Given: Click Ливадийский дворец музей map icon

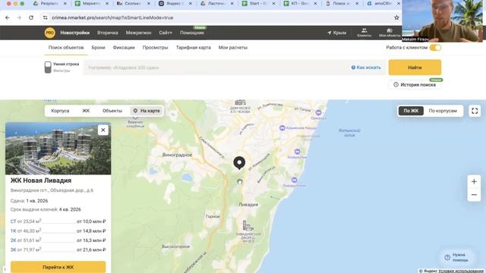Looking at the screenshot, I should pos(248,226).
